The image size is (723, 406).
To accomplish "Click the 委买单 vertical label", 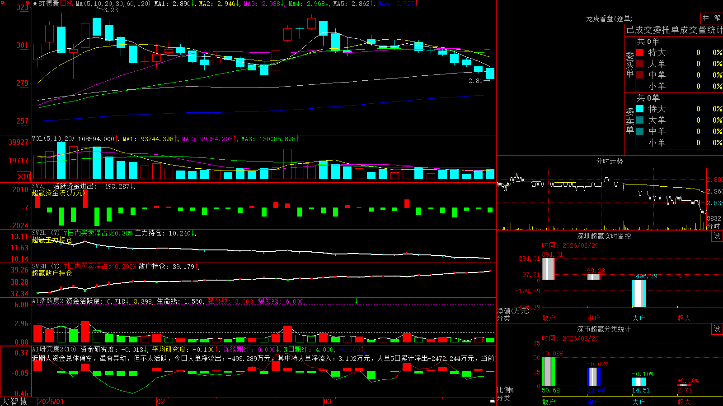I will [630, 65].
